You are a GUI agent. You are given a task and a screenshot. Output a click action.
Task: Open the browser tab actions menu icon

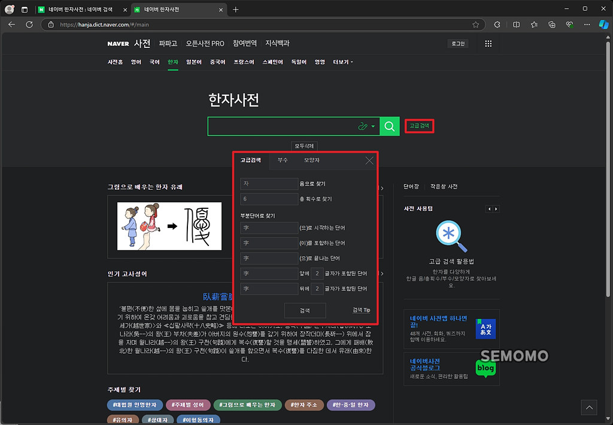pos(24,10)
